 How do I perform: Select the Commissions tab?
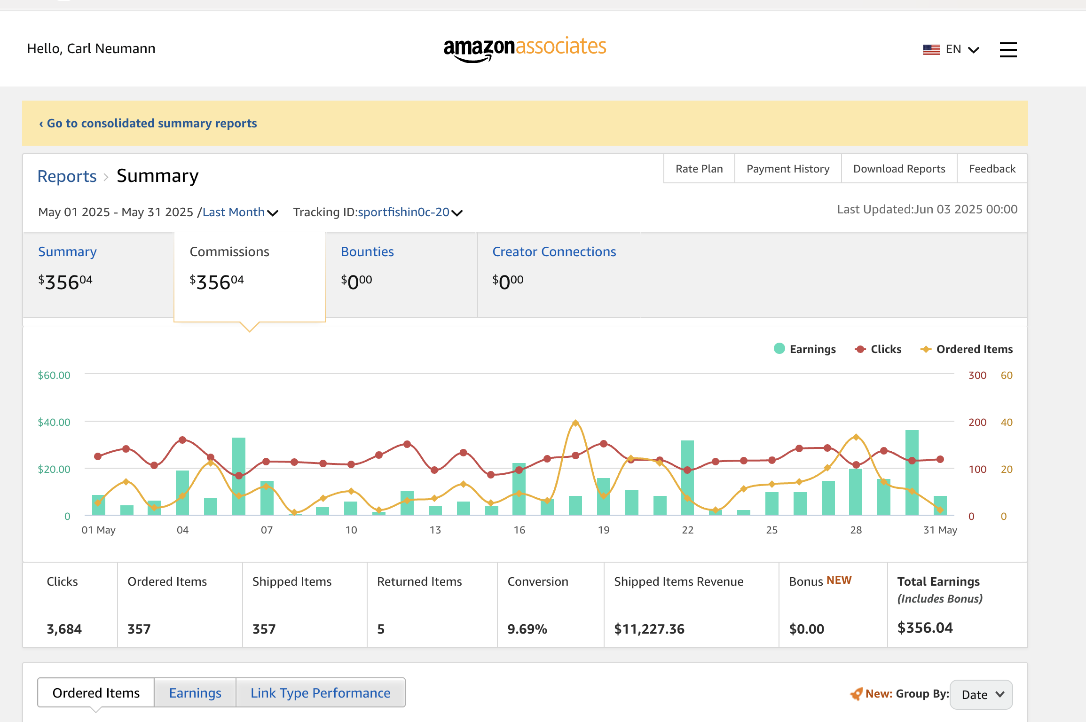click(x=250, y=276)
